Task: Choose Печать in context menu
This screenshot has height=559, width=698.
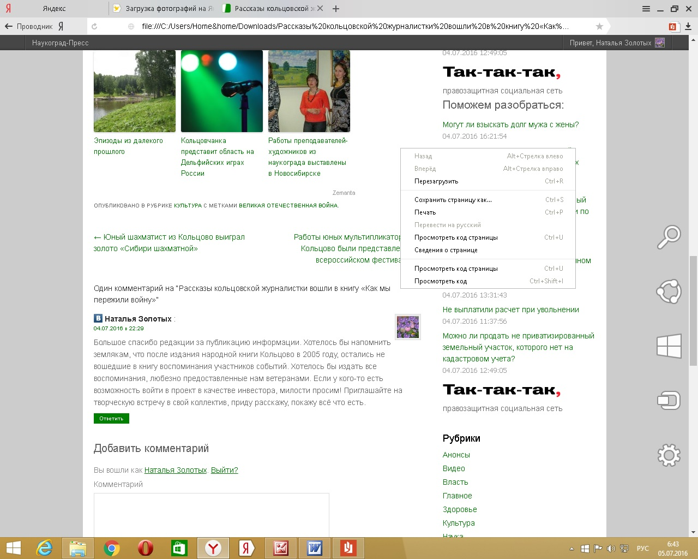Action: tap(488, 212)
